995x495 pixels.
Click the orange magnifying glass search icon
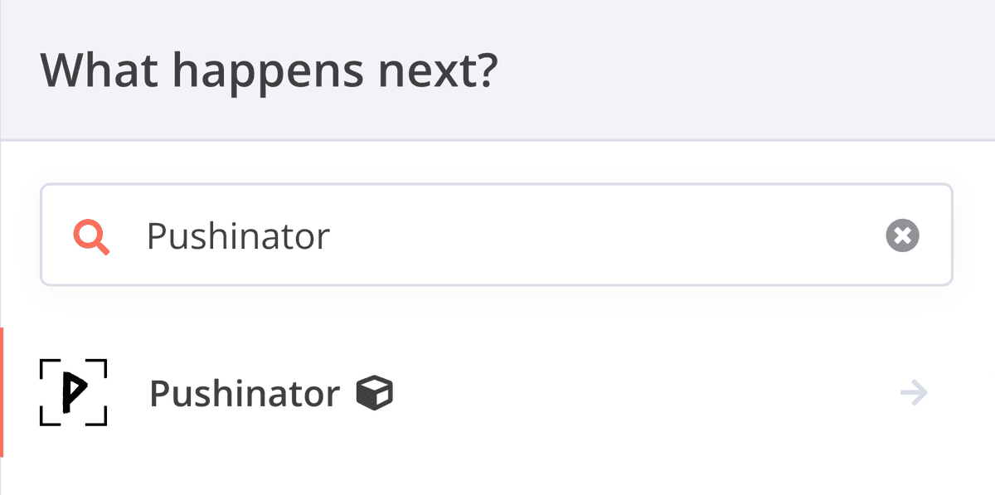pyautogui.click(x=91, y=237)
